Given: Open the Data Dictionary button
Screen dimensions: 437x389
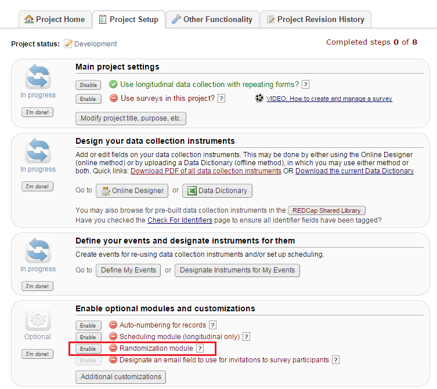Looking at the screenshot, I should (218, 191).
